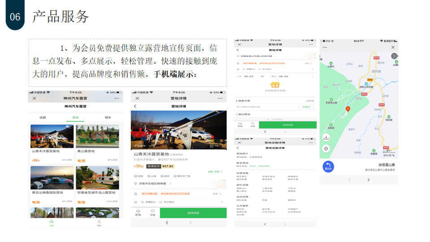This screenshot has width=430, height=242.
Task: Open the 黄山露营地 campsite card
Action: 97,143
